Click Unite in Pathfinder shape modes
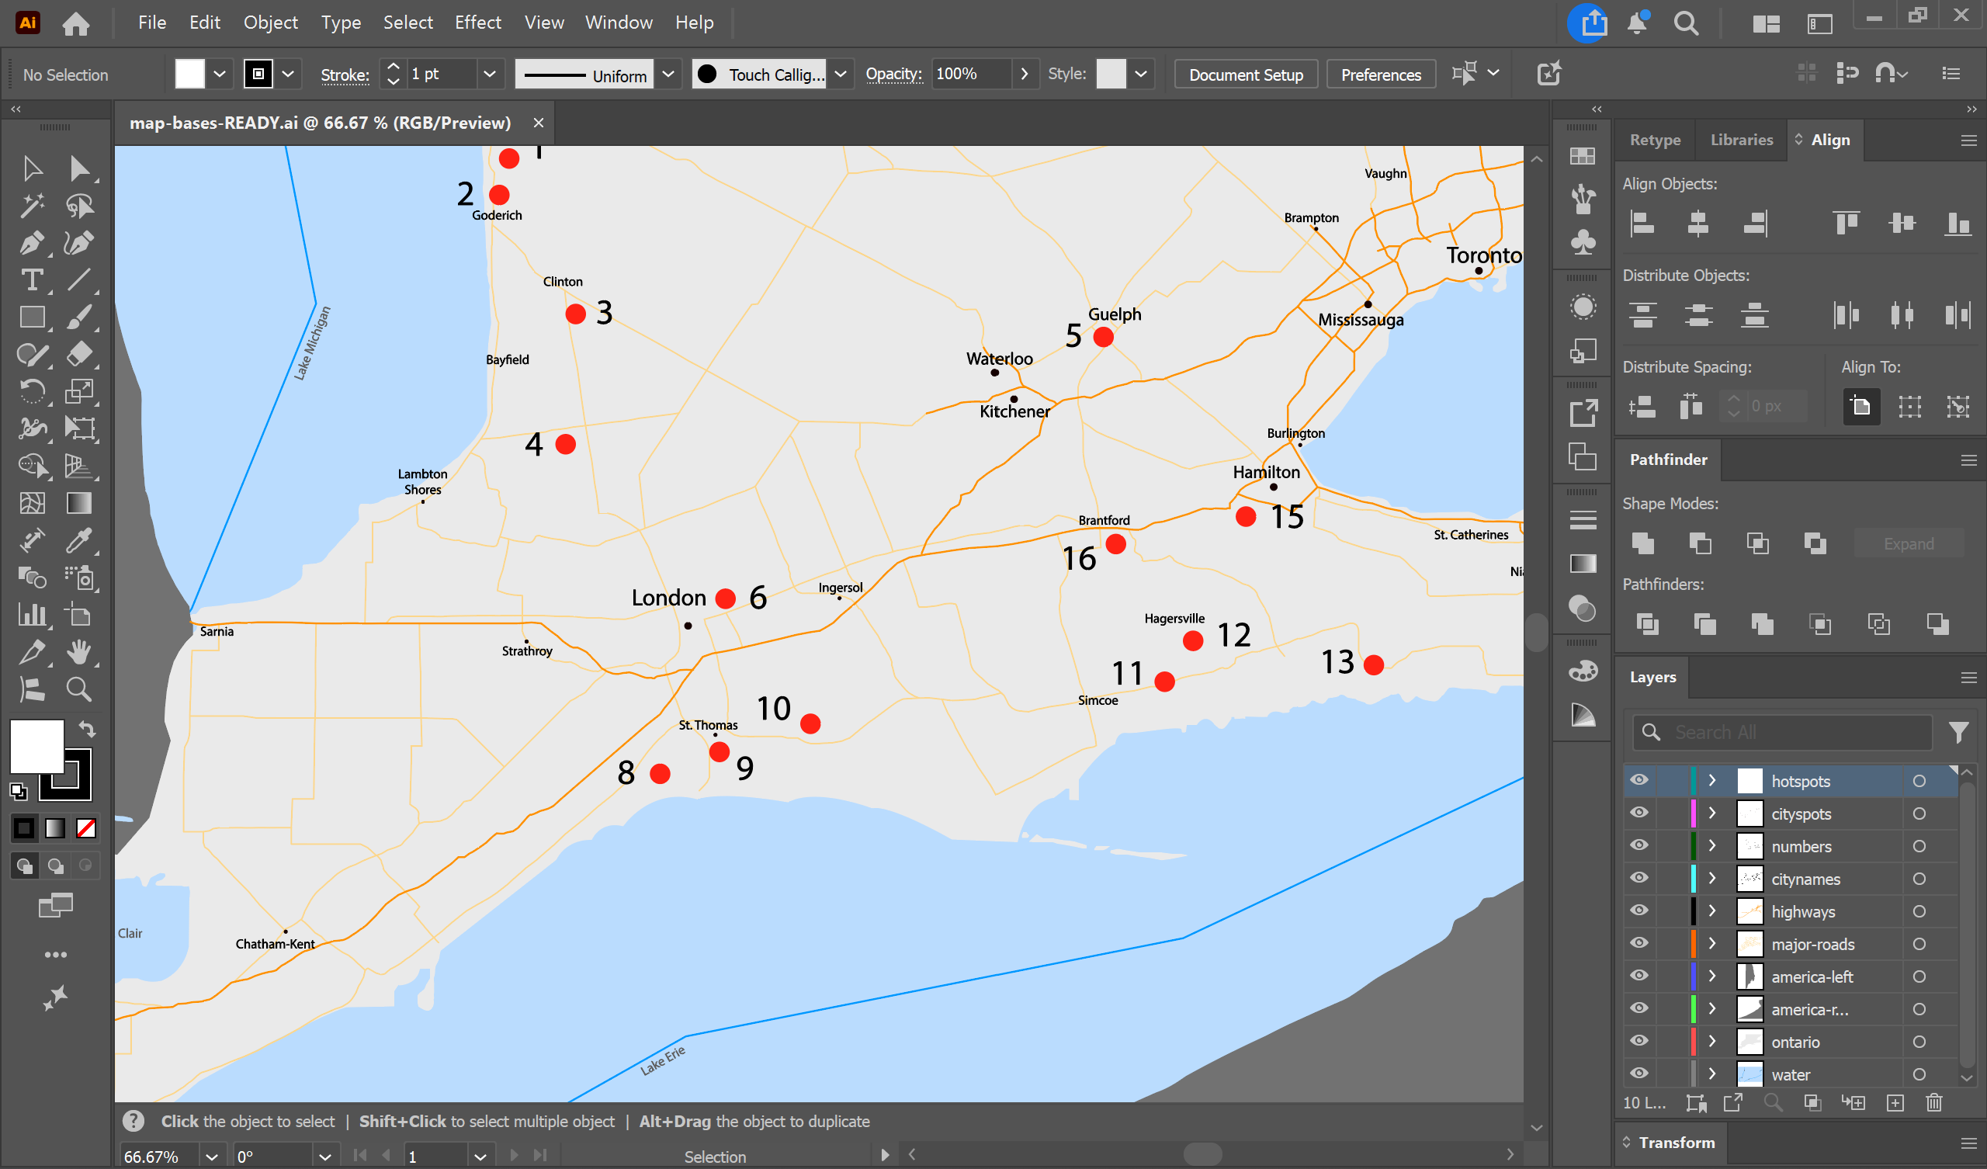The image size is (1987, 1169). coord(1643,543)
